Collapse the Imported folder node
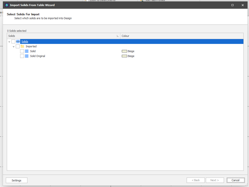Viewport: 249px width, 187px height. 14,47
